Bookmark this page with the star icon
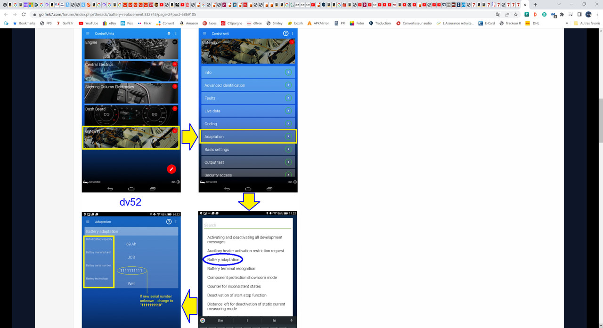603x328 pixels. pyautogui.click(x=516, y=15)
